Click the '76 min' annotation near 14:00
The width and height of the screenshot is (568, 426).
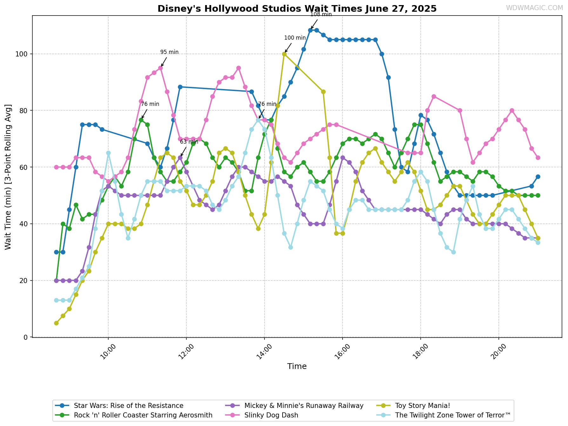click(x=267, y=104)
